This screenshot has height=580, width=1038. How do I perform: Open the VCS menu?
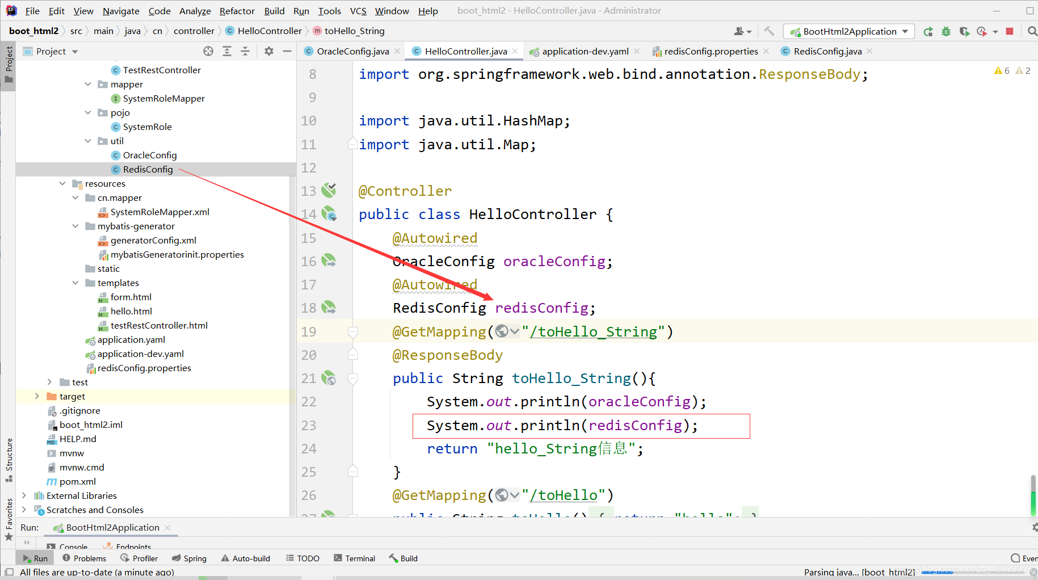pyautogui.click(x=358, y=11)
